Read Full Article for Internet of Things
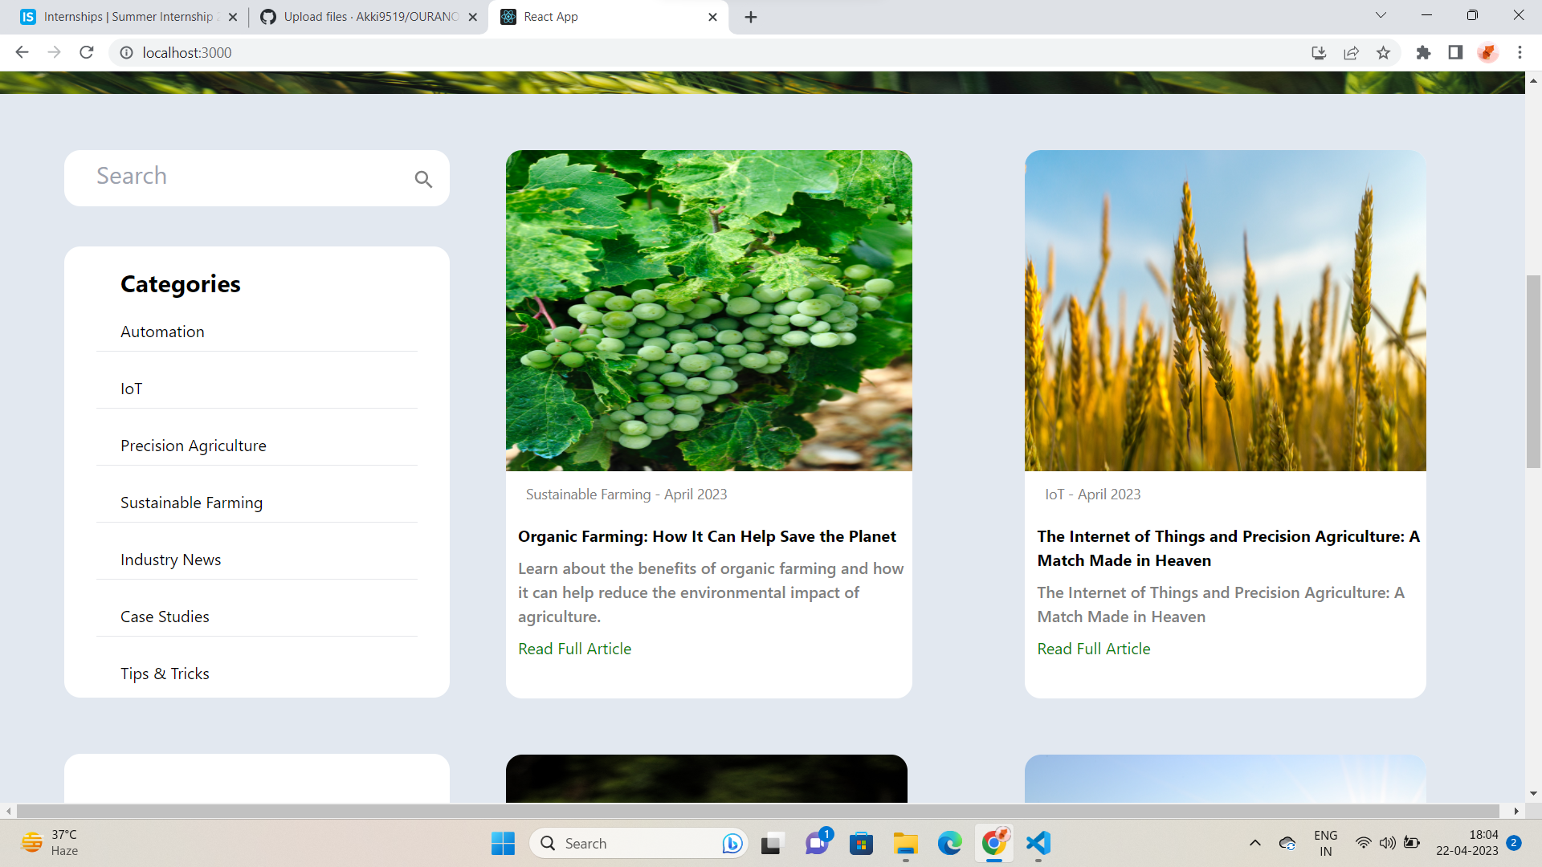 [1094, 649]
